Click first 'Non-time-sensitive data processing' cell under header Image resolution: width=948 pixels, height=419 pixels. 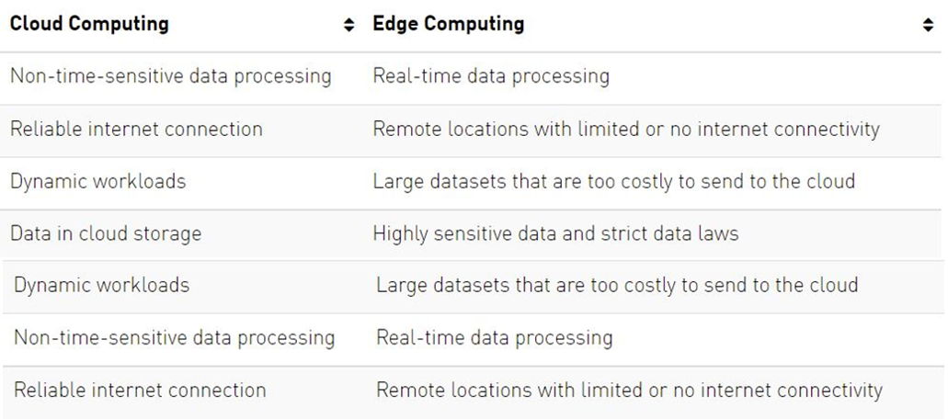(x=171, y=76)
